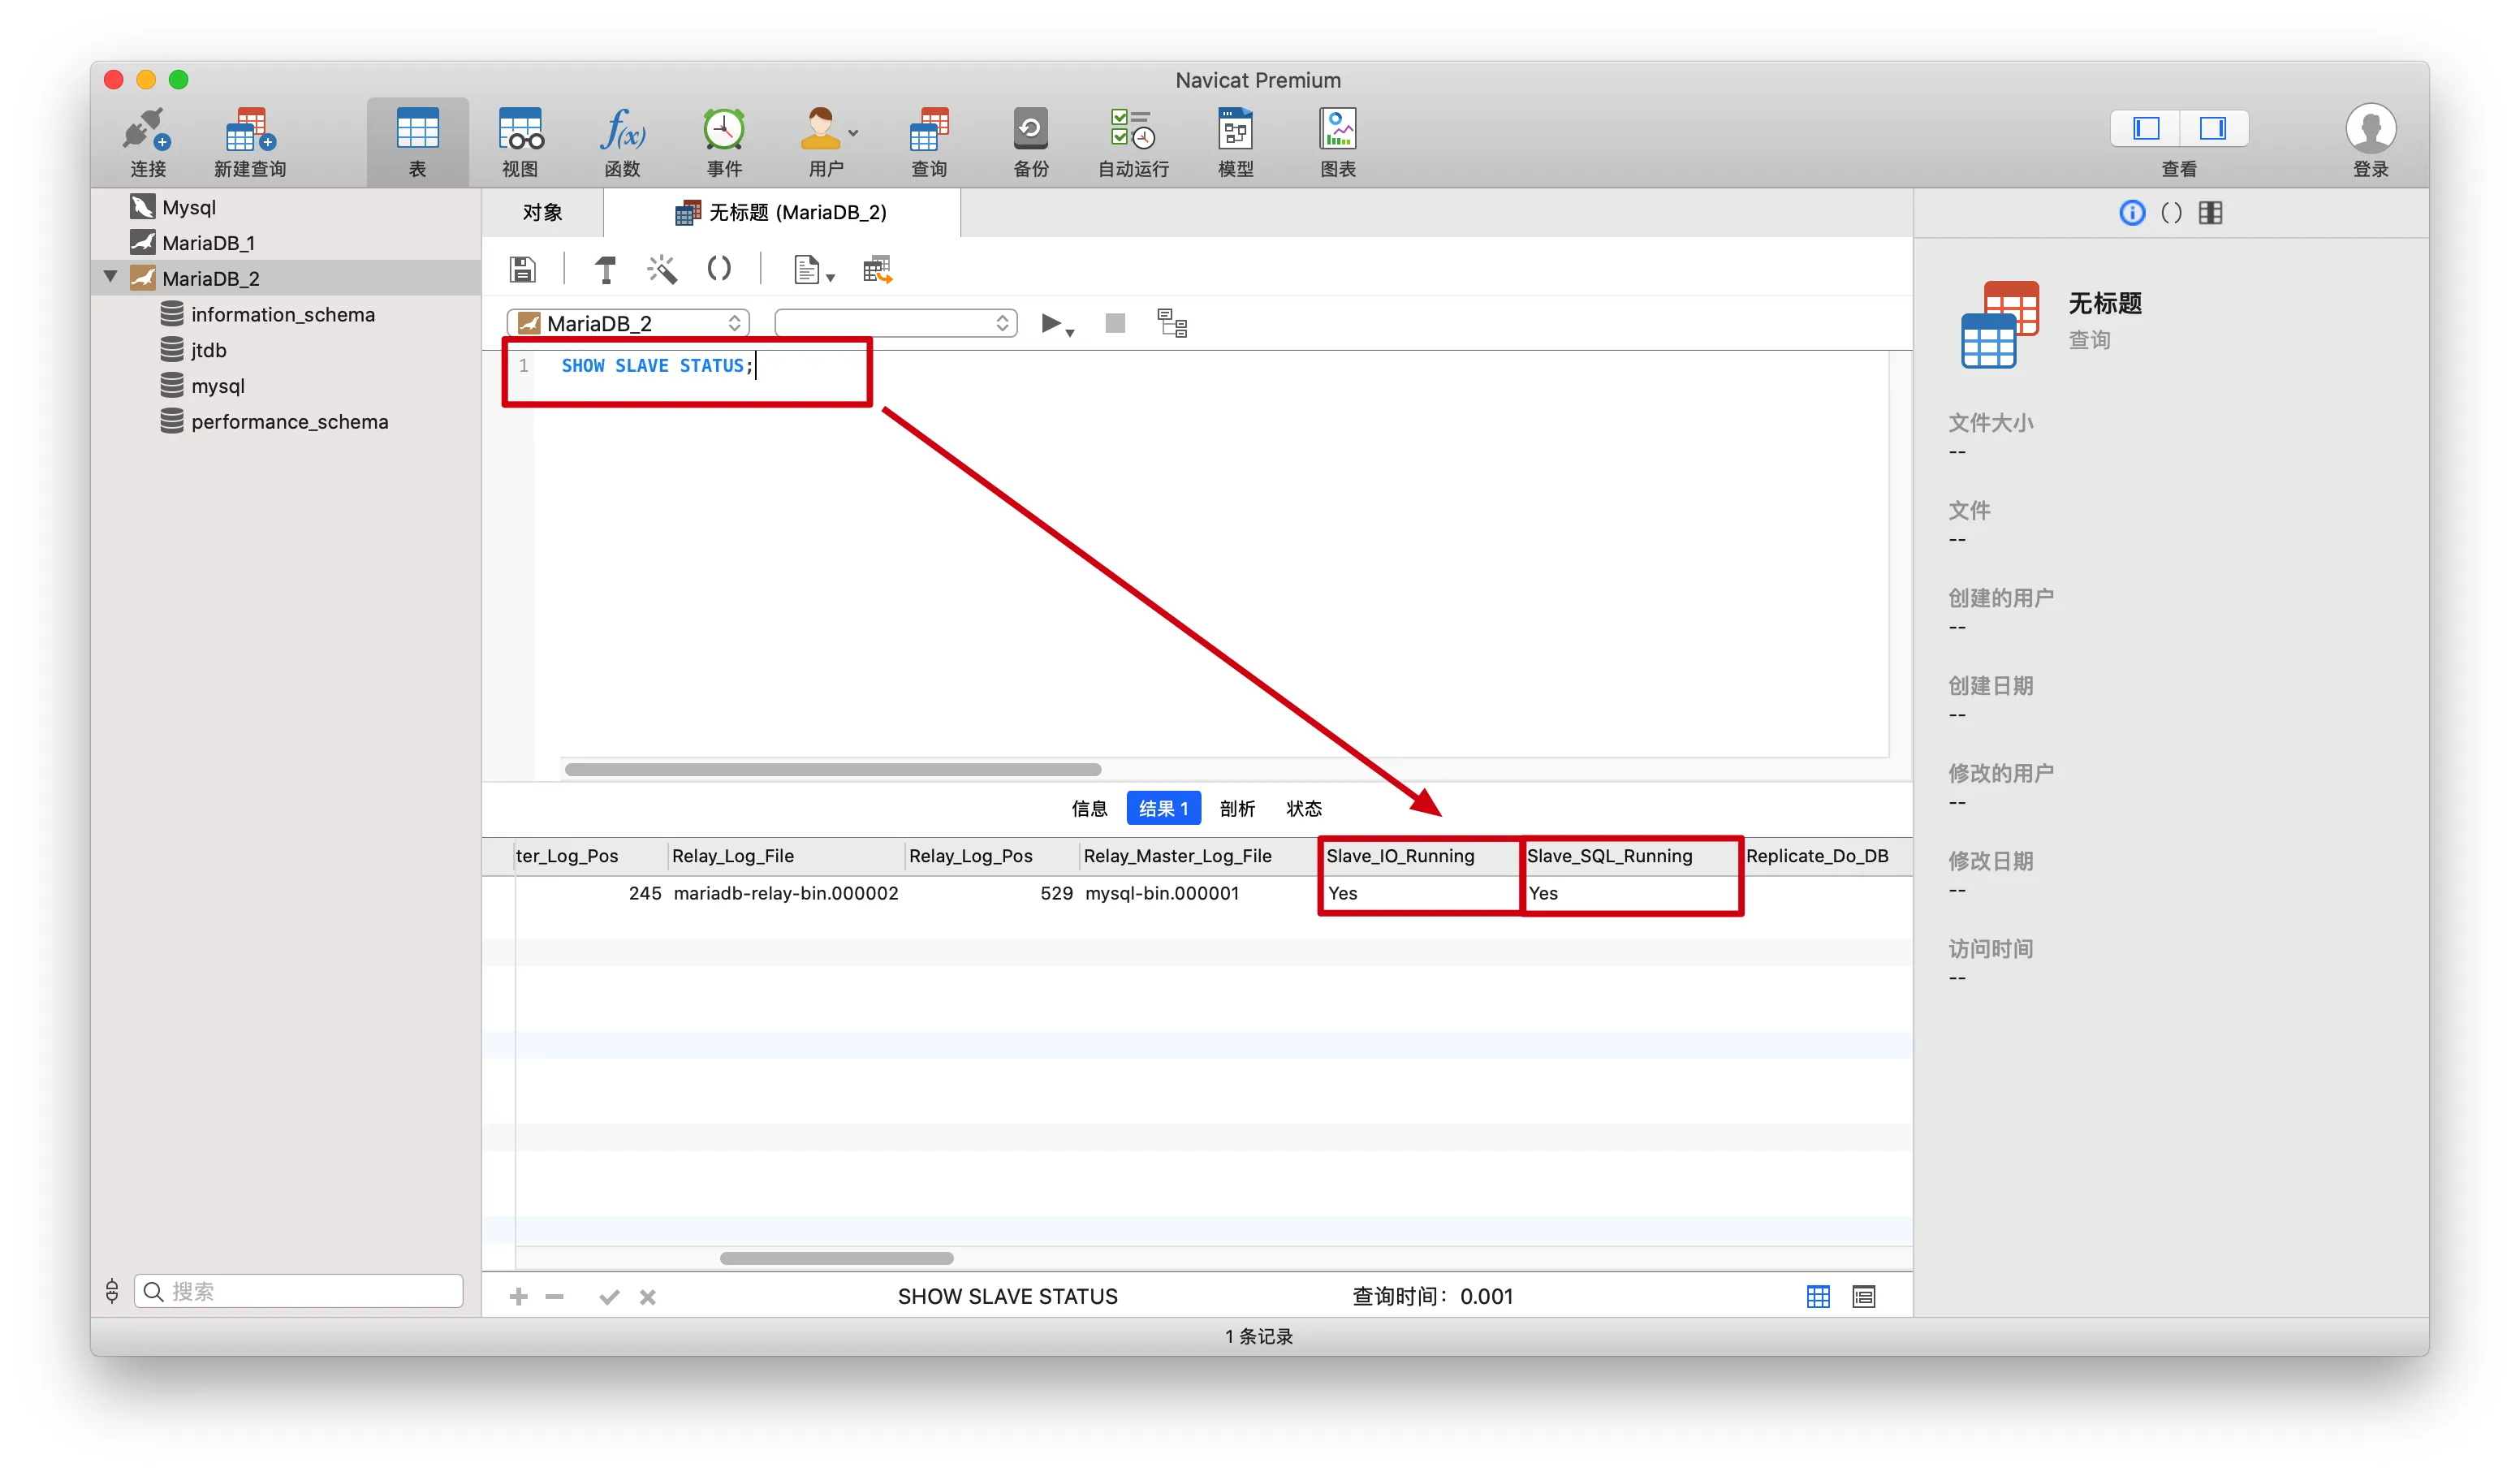Open the text/document options icon
This screenshot has height=1476, width=2520.
click(812, 270)
